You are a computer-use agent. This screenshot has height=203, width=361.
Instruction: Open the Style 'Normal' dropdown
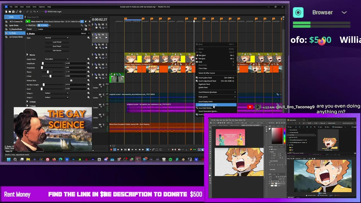(x=57, y=38)
